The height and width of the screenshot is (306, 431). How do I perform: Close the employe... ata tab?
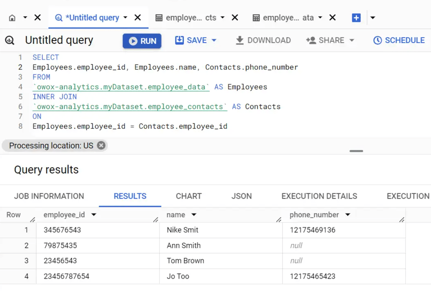(333, 18)
